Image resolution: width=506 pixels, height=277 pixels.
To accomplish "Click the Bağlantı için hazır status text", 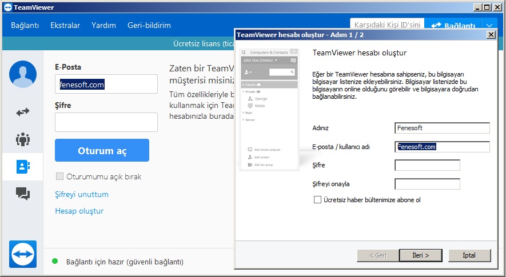I will (x=125, y=262).
